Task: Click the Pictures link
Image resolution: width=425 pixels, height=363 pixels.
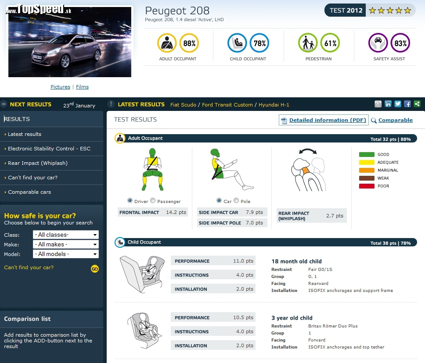Action: [x=60, y=87]
